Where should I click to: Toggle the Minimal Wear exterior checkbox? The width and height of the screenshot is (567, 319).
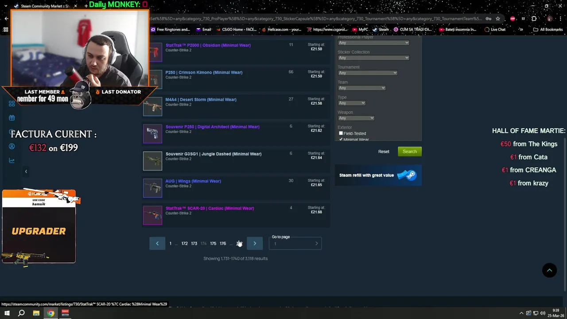tap(341, 140)
